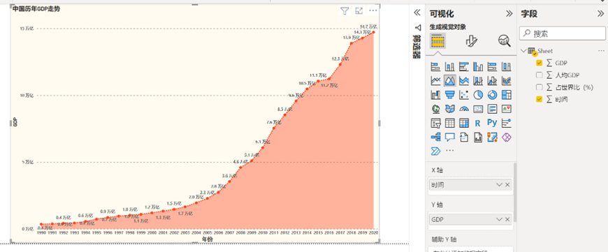
Task: Expand the 筛选器 pane with the double chevron
Action: 417,13
